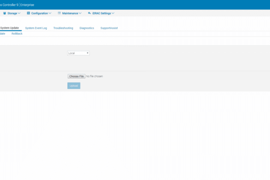Select the Diagnostics tab

pos(87,28)
